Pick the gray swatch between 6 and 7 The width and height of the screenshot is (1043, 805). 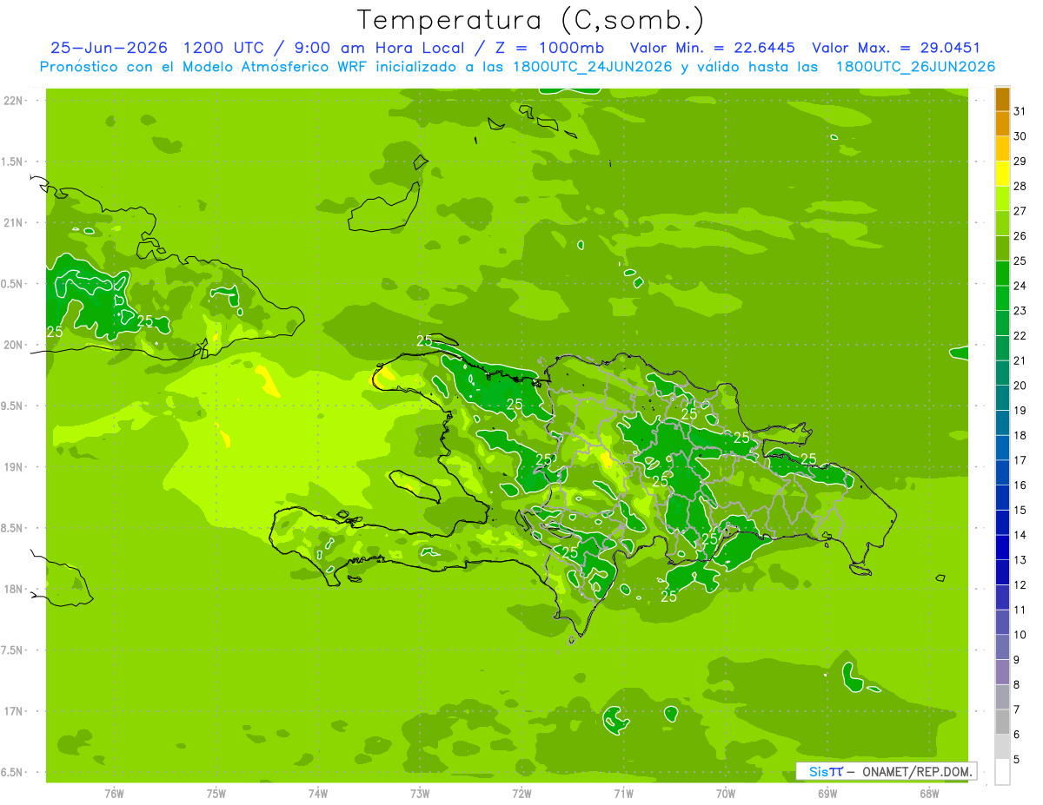click(x=1002, y=723)
